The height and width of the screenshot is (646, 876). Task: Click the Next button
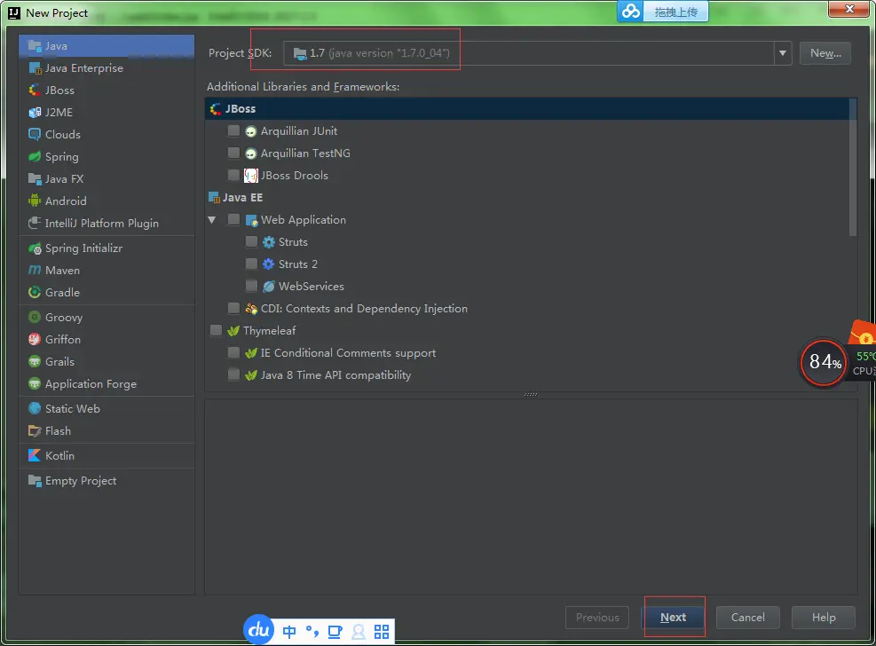click(x=674, y=617)
